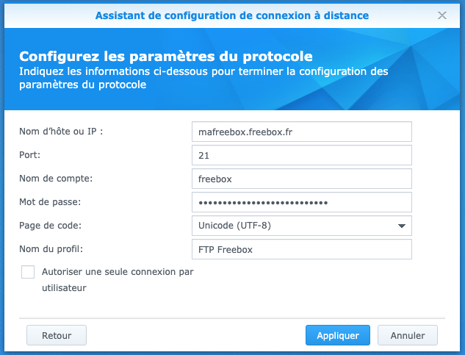Viewport: 465px width, 355px height.
Task: Cancel with the Annuler button
Action: pyautogui.click(x=408, y=335)
